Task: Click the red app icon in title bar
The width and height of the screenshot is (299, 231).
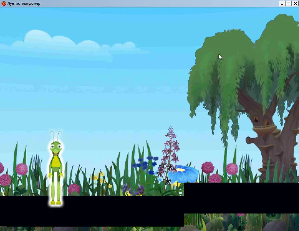Action: tap(4, 3)
